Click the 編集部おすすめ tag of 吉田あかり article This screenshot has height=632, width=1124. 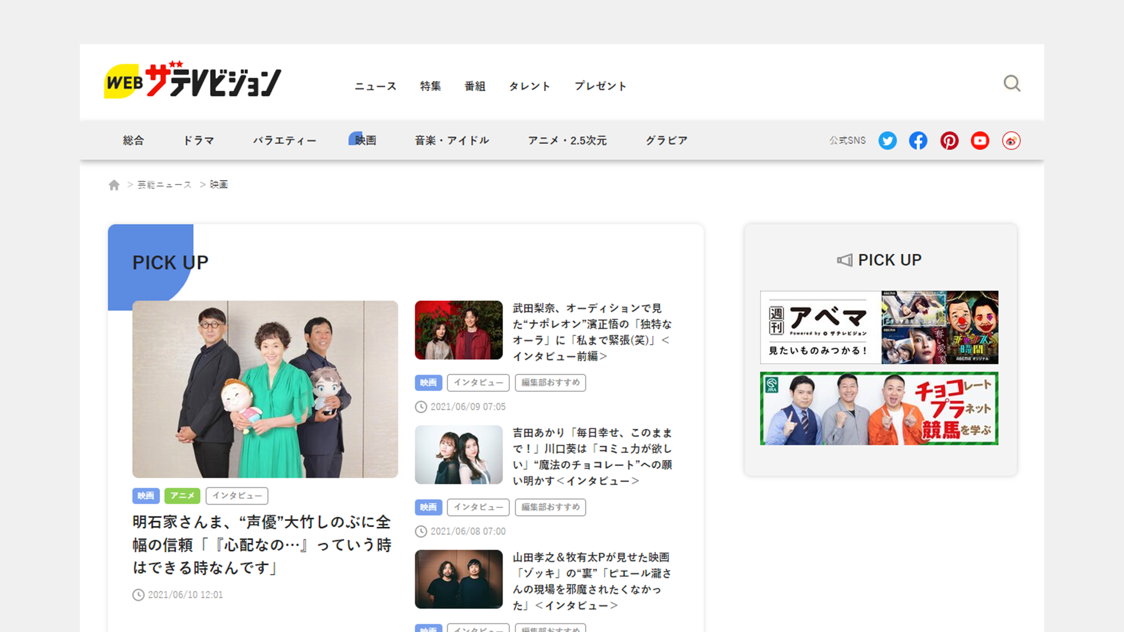(550, 507)
